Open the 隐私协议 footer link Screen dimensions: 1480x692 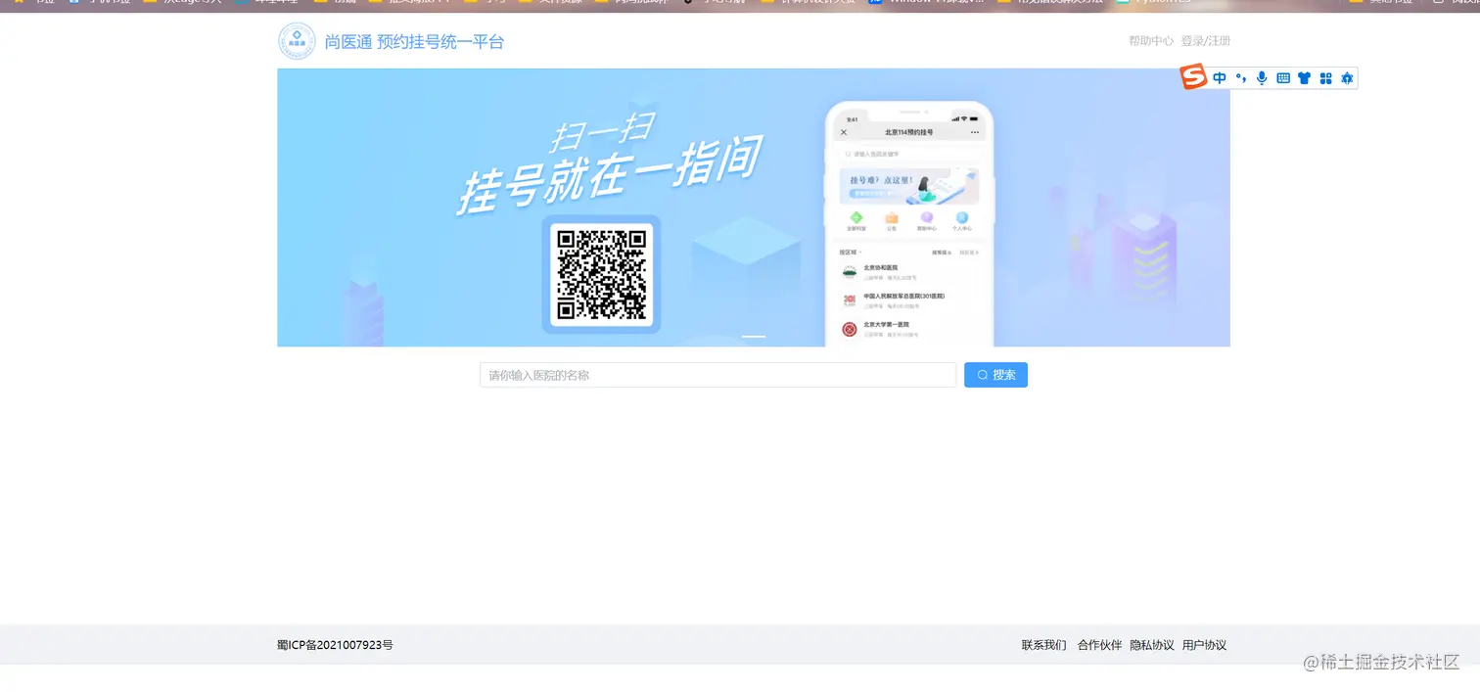[1152, 645]
